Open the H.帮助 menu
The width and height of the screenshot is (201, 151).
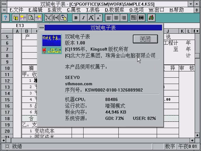click(x=177, y=10)
